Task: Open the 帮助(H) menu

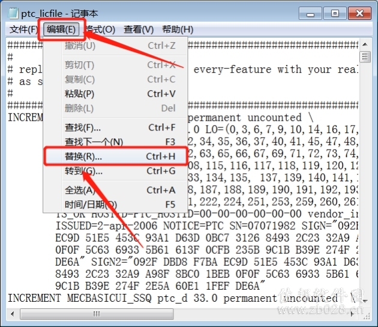Action: coord(178,29)
